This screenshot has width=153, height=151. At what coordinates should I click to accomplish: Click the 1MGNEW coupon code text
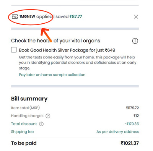(x=27, y=16)
